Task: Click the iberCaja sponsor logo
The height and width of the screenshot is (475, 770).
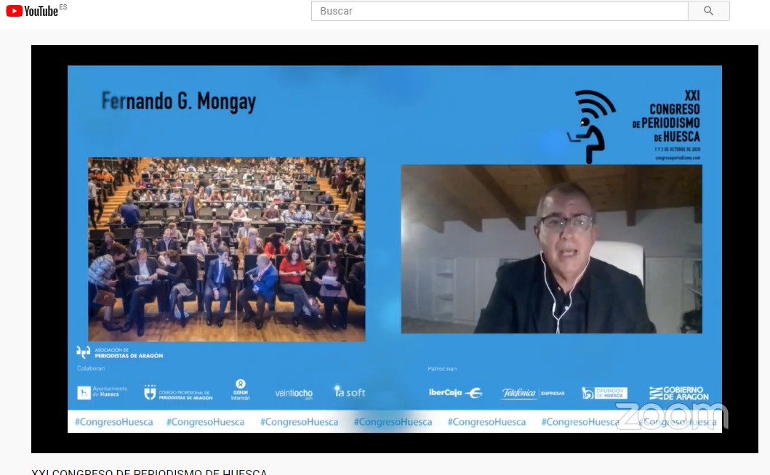Action: click(455, 393)
